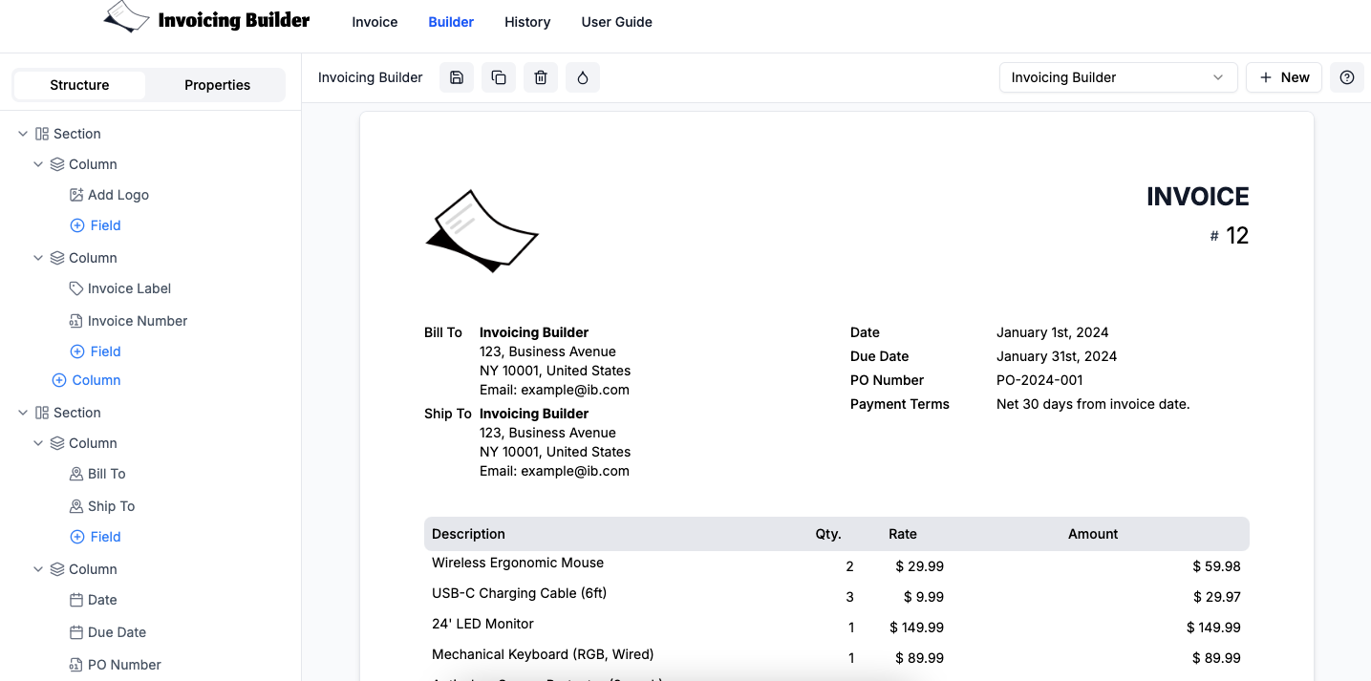
Task: Add a Field under Add Logo
Action: [x=96, y=225]
